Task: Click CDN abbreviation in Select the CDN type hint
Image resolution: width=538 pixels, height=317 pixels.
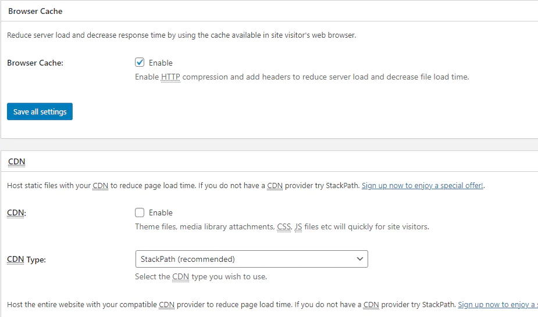Action: [180, 276]
